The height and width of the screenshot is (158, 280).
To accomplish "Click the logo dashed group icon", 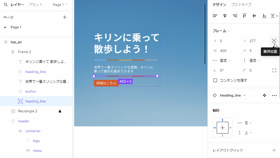I will pos(28,141).
